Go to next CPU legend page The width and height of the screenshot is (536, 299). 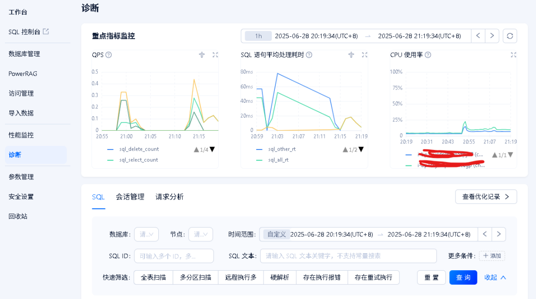click(x=510, y=155)
